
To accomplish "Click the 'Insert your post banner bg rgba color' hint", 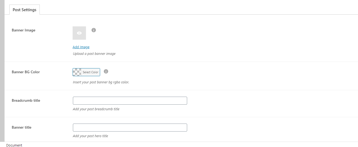I will (101, 82).
